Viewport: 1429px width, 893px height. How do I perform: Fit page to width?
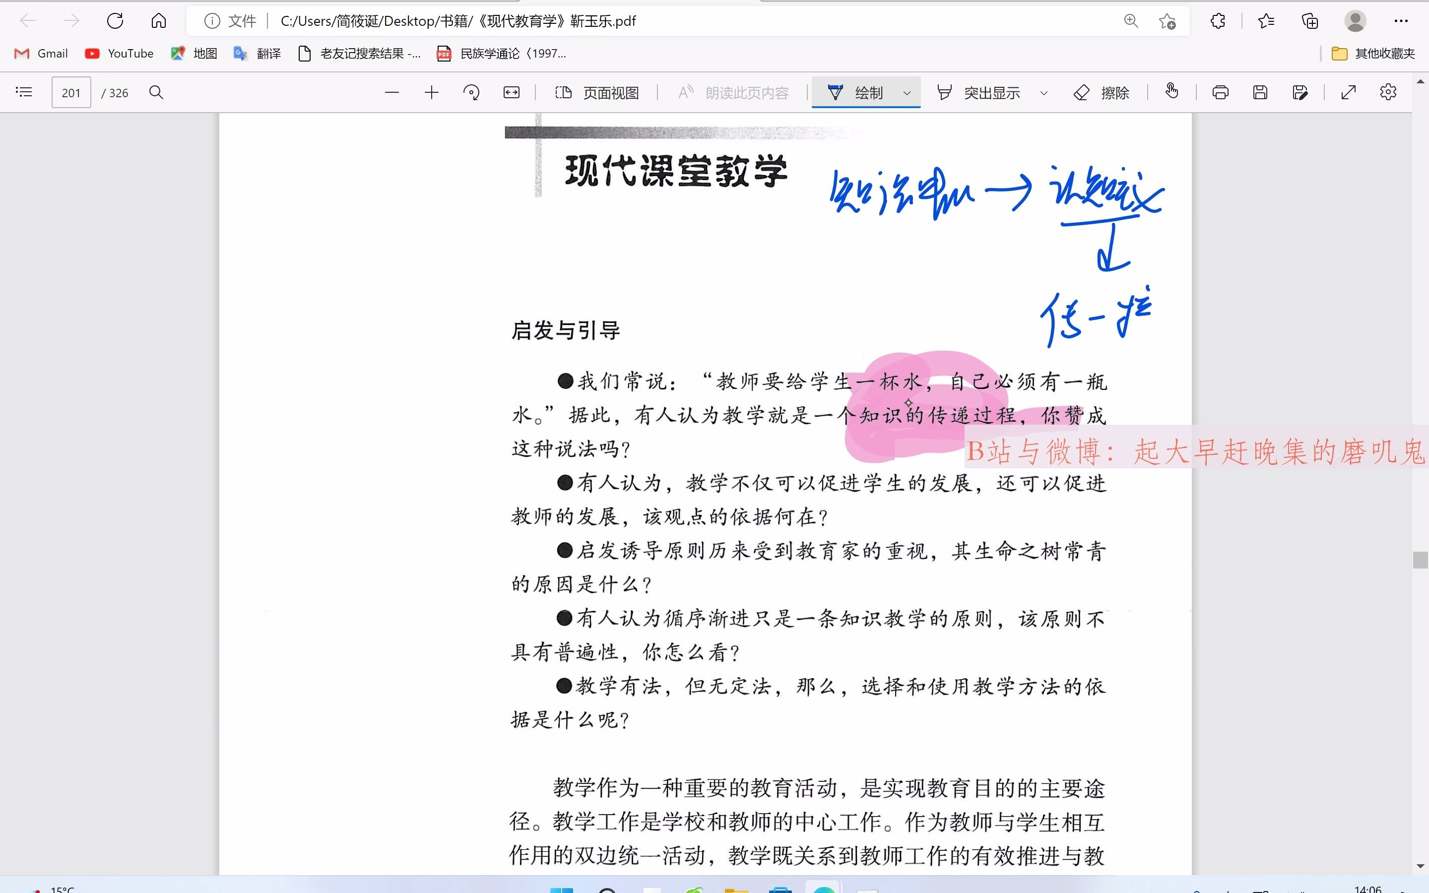coord(512,92)
